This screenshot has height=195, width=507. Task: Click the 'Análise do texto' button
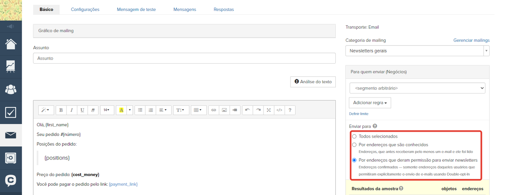pyautogui.click(x=313, y=81)
